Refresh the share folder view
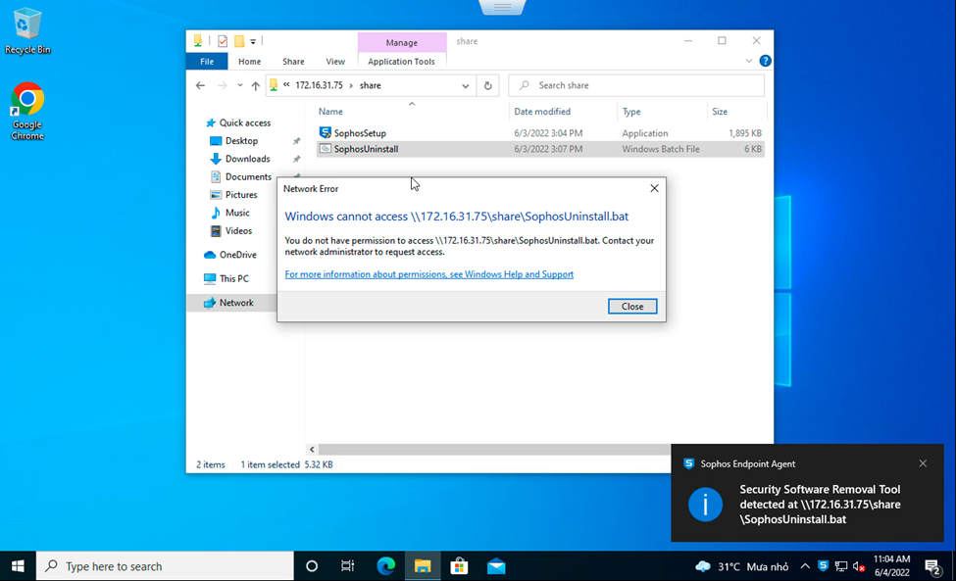Image resolution: width=956 pixels, height=581 pixels. (x=487, y=86)
